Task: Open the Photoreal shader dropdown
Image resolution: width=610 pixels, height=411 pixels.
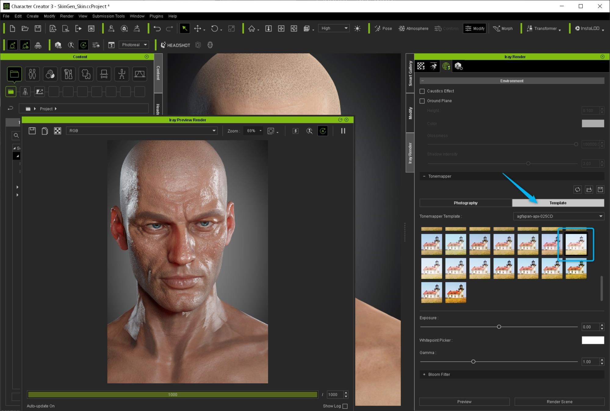Action: pyautogui.click(x=134, y=45)
